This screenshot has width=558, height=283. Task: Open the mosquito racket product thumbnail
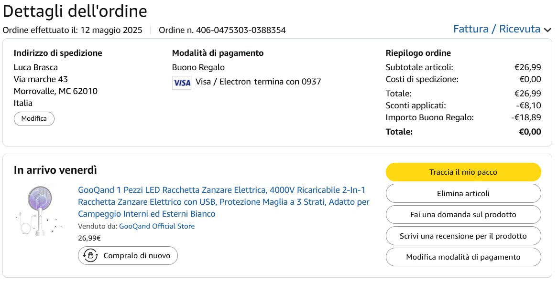(39, 210)
